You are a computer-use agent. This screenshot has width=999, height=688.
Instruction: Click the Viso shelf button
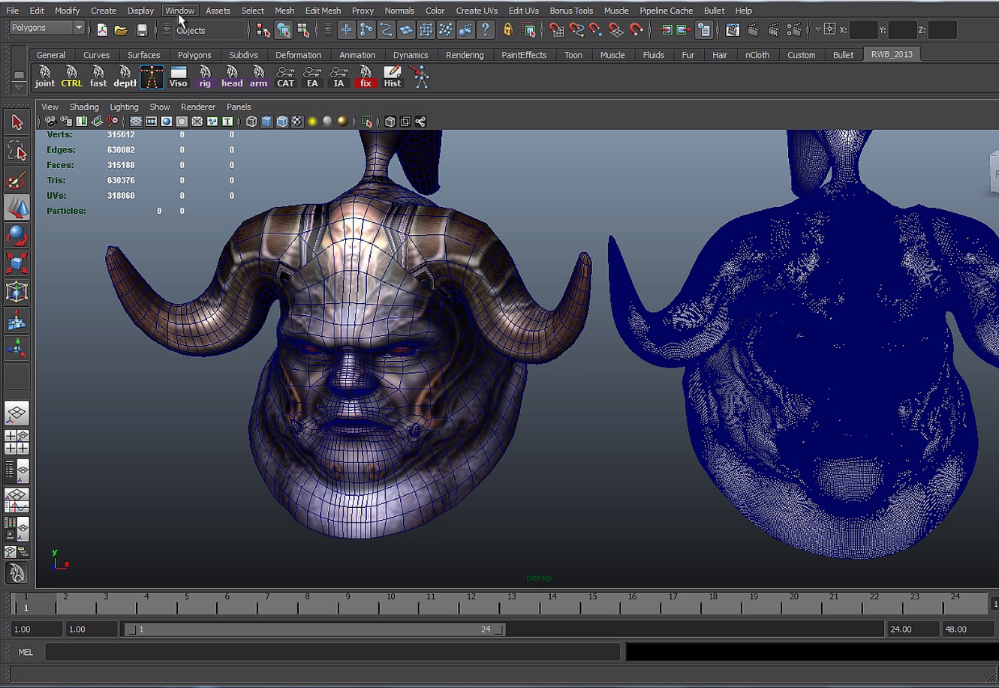178,75
